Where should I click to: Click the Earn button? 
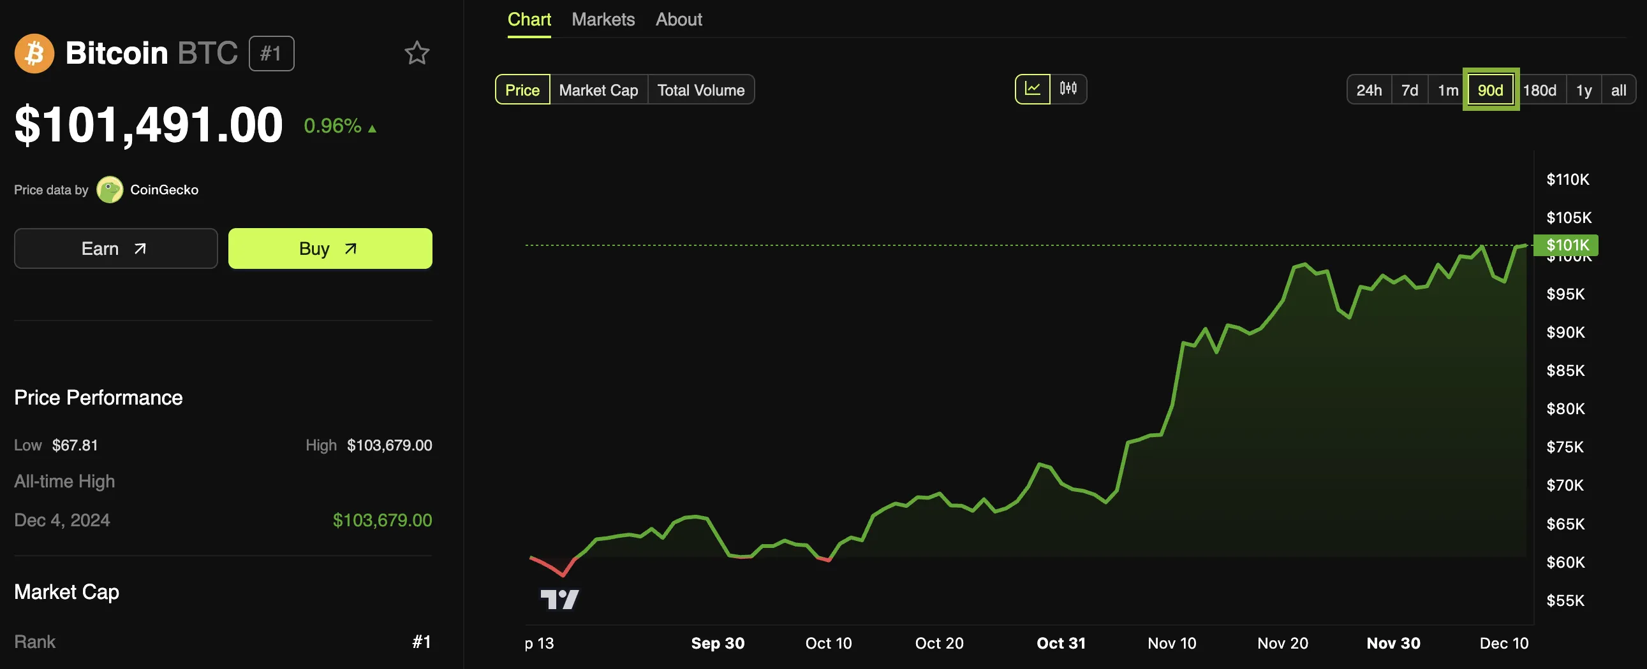115,248
